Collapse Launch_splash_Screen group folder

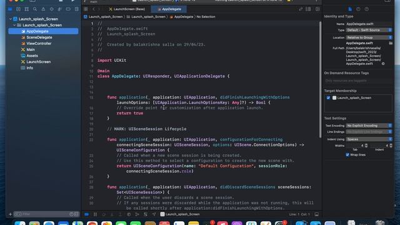click(14, 25)
